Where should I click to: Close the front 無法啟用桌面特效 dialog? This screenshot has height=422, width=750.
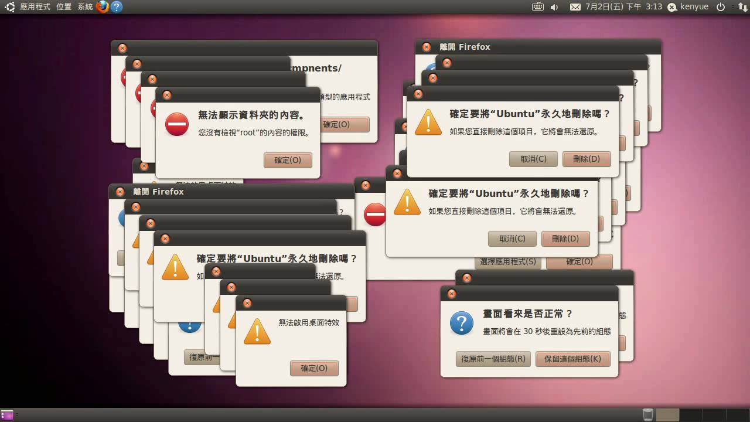click(247, 303)
